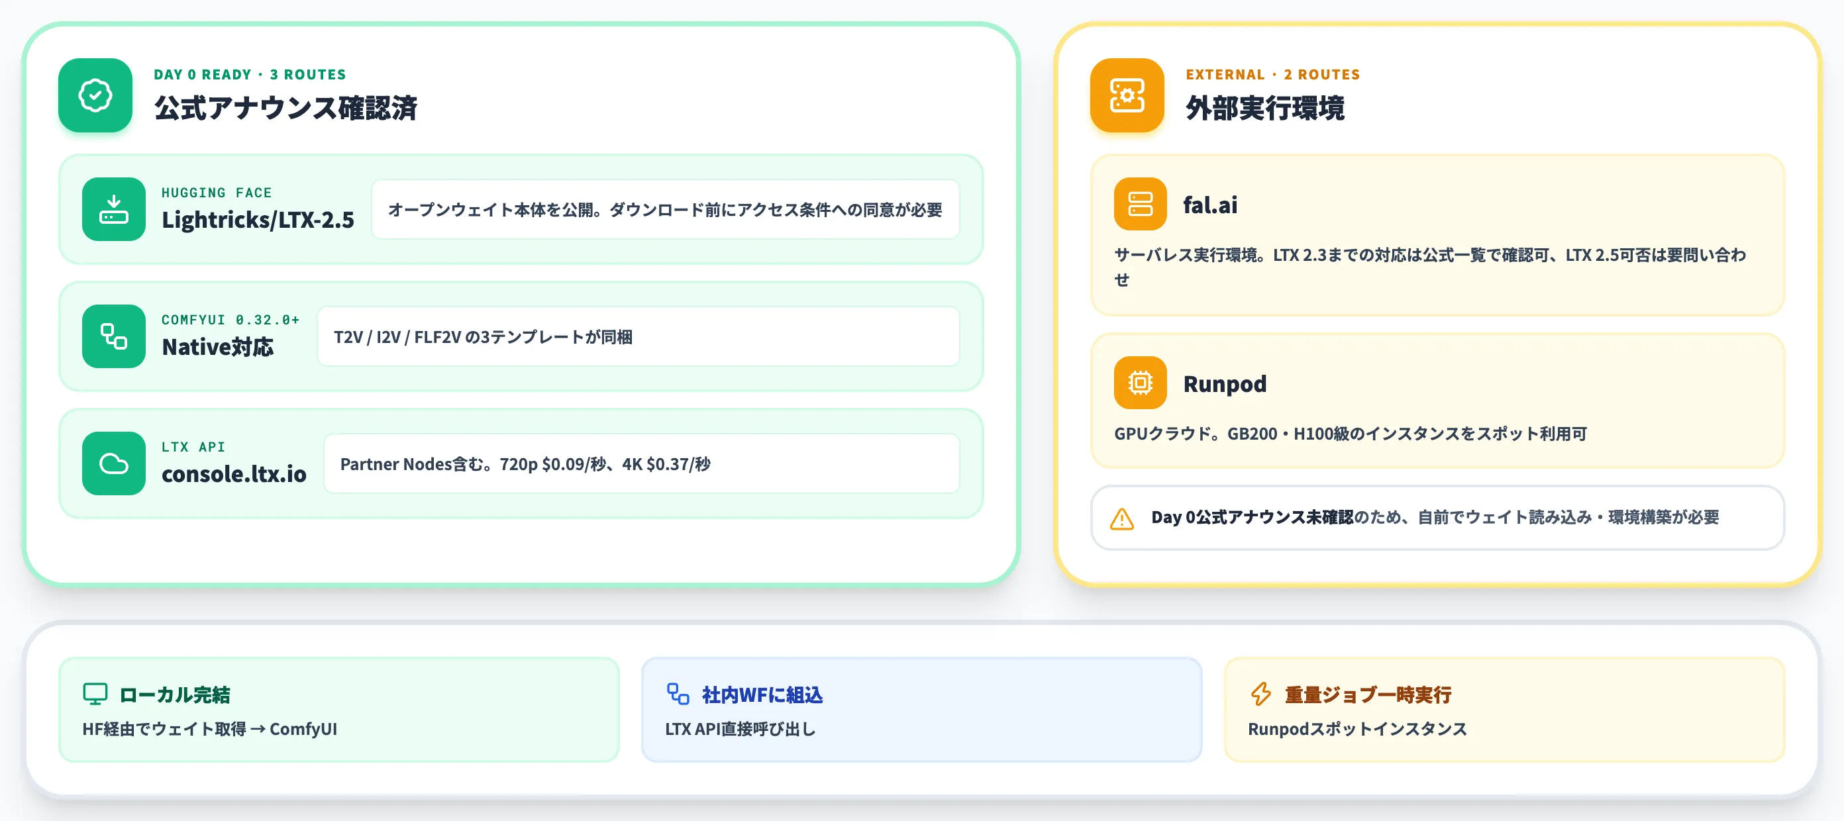This screenshot has width=1844, height=821.
Task: Select the Native対応 heading
Action: (218, 346)
